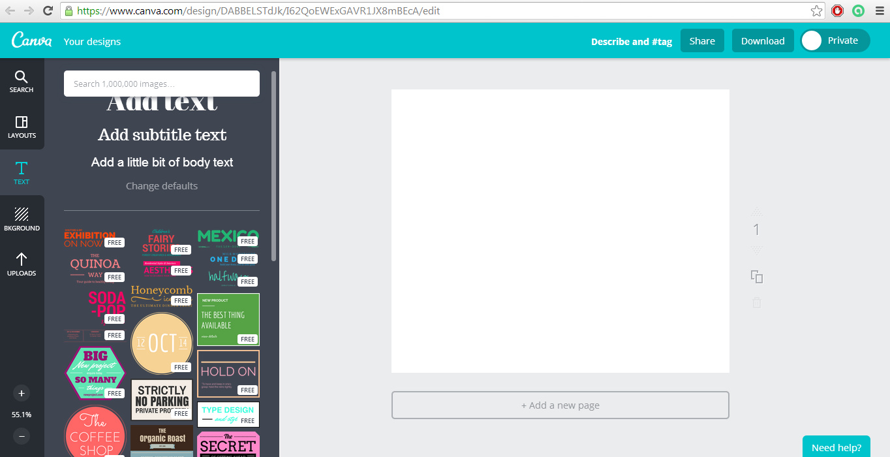Select the Text tab in sidebar
Viewport: 890px width, 457px height.
pos(22,173)
